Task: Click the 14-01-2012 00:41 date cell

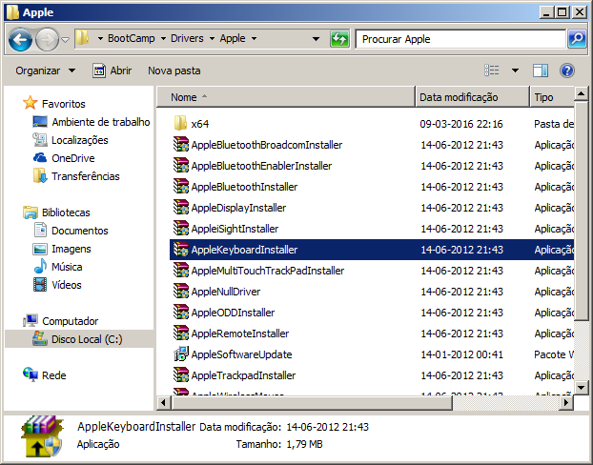Action: tap(461, 354)
